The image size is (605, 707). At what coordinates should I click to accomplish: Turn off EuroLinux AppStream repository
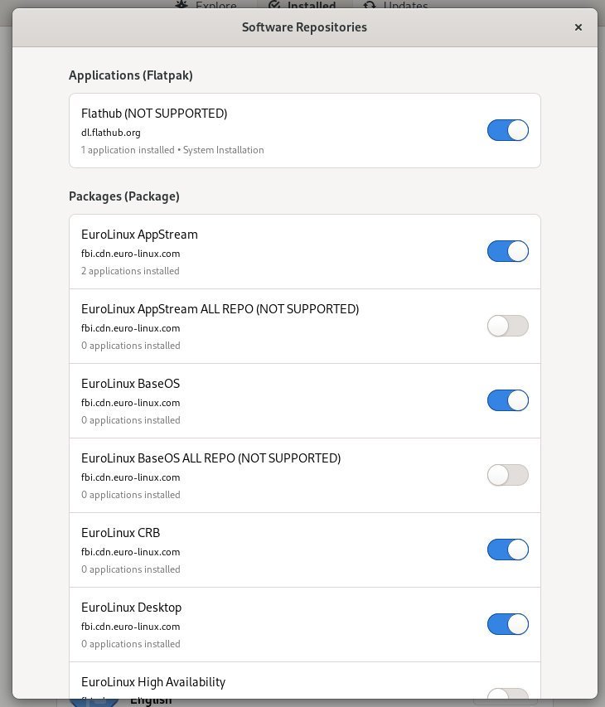point(508,251)
